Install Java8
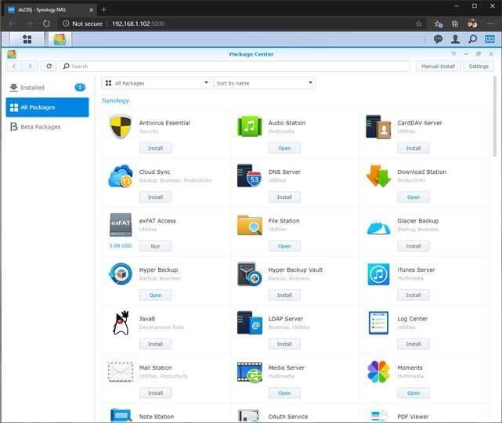This screenshot has height=423, width=502. pos(155,344)
